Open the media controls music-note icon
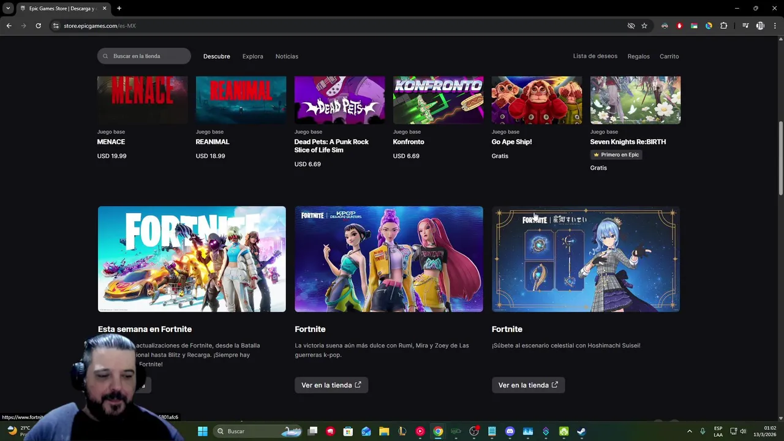The height and width of the screenshot is (441, 784). 745,26
